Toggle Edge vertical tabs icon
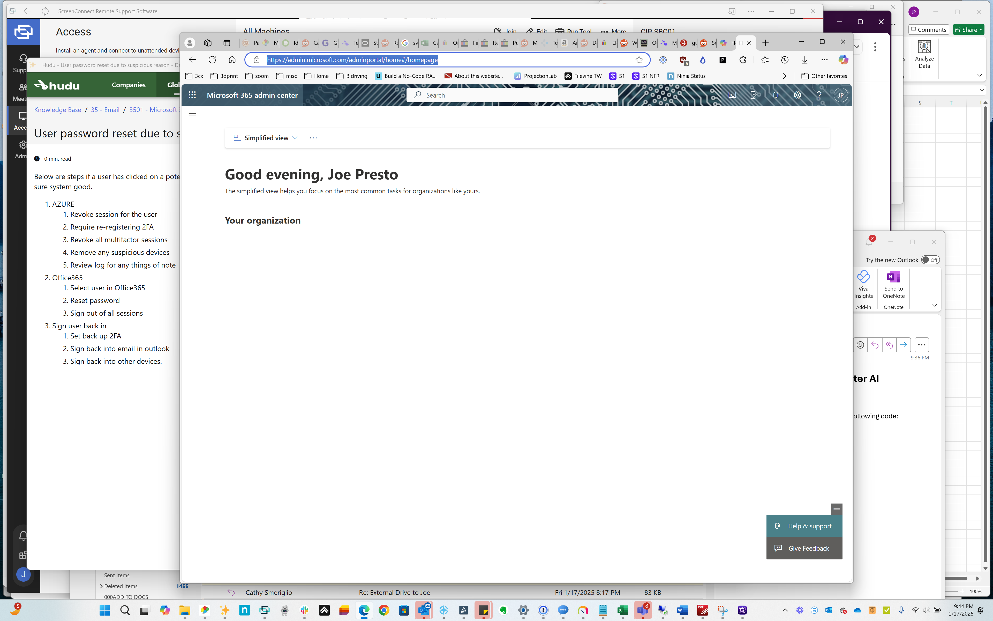 pyautogui.click(x=227, y=43)
